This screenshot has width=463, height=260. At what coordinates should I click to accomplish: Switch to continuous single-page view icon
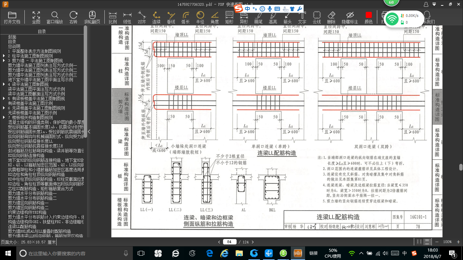(427, 242)
